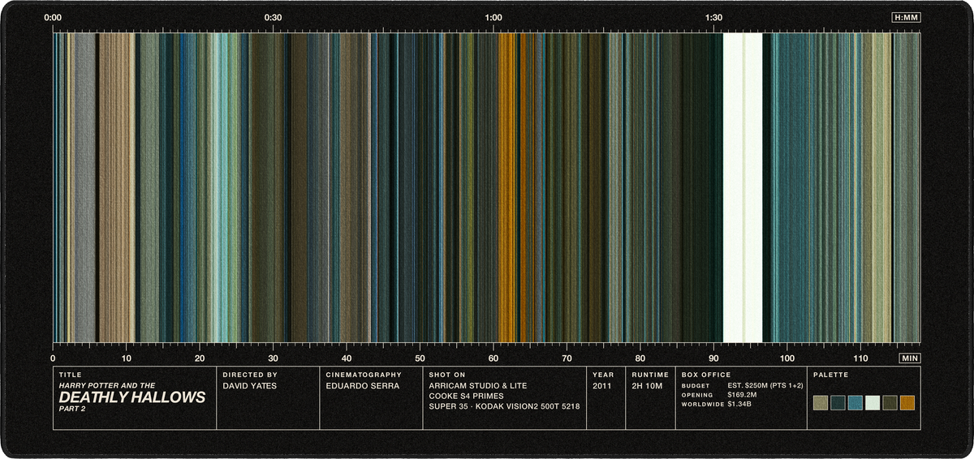
Task: Click the MIN unit badge
Action: pos(910,358)
